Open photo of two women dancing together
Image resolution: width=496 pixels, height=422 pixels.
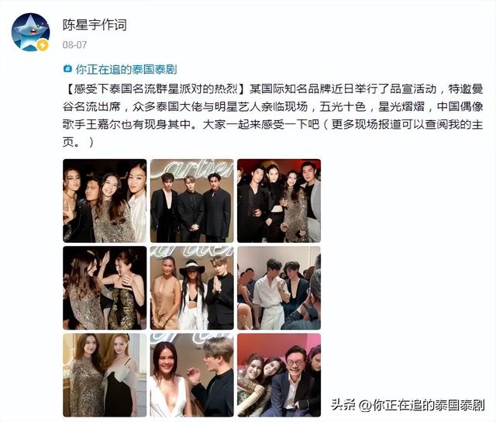coord(105,288)
